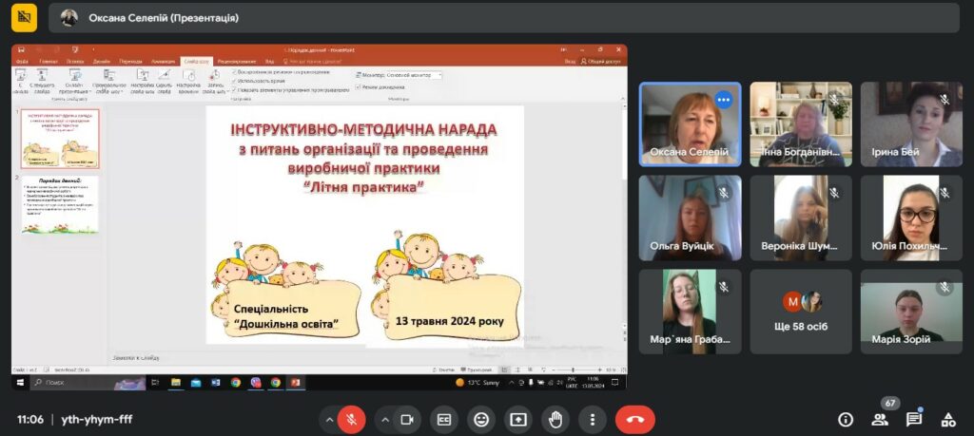Switch to the Слайд-шоу ribbon tab
Image resolution: width=974 pixels, height=436 pixels.
pos(197,61)
